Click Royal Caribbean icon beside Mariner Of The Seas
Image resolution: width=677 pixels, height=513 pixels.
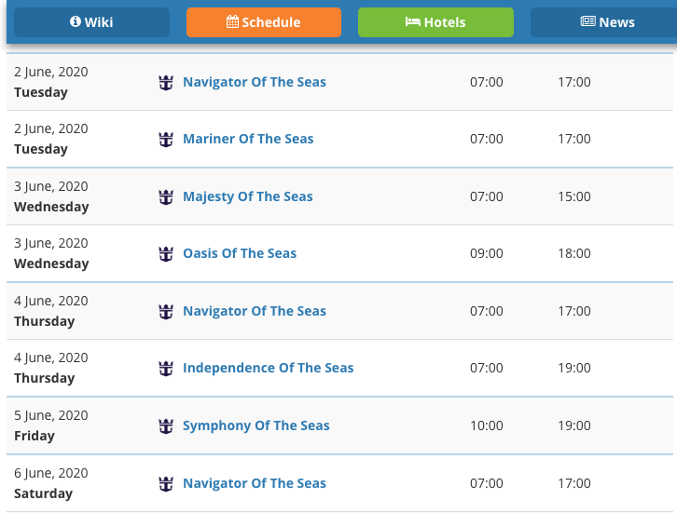click(x=166, y=140)
